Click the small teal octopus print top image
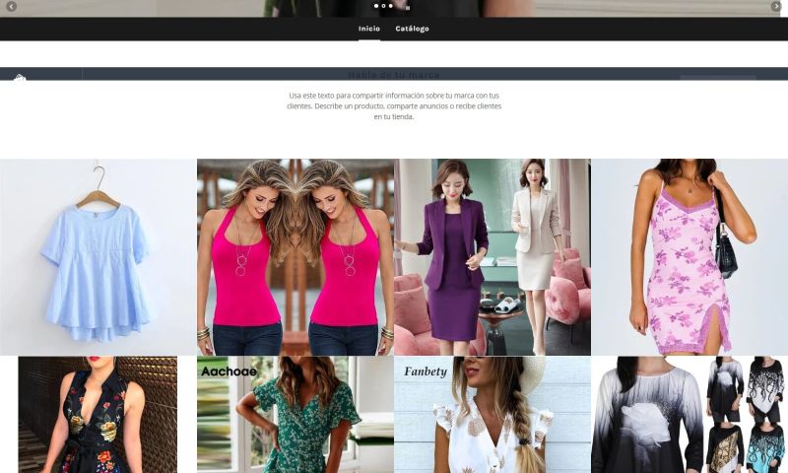Screen dimensions: 788x473 (x=764, y=447)
